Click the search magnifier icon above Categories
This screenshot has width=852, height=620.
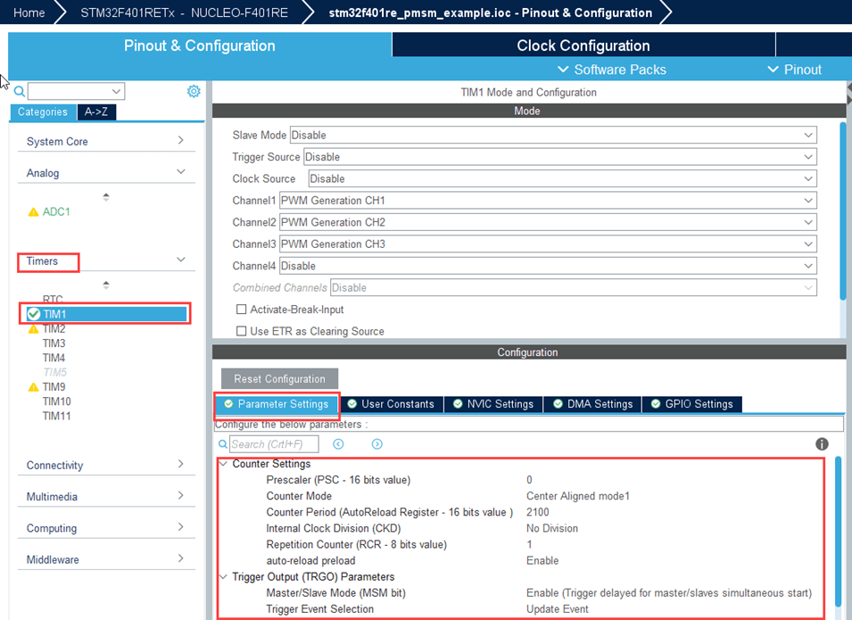coord(19,91)
